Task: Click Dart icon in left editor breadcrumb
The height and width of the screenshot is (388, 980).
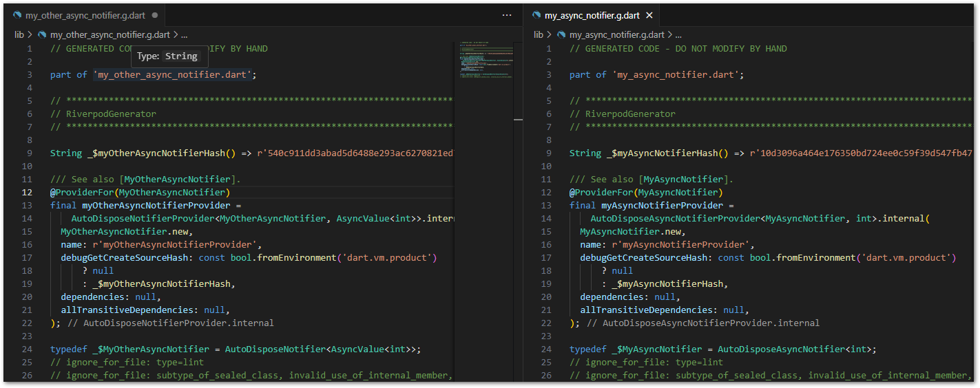Action: (x=42, y=34)
